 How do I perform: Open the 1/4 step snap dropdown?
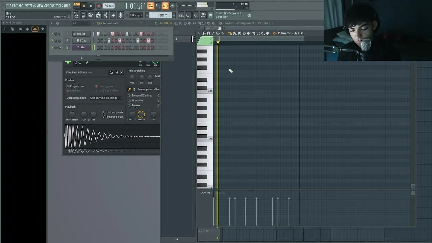tap(136, 15)
